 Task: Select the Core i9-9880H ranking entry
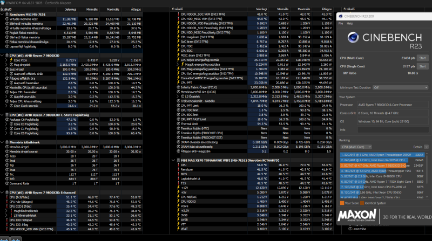point(382,176)
